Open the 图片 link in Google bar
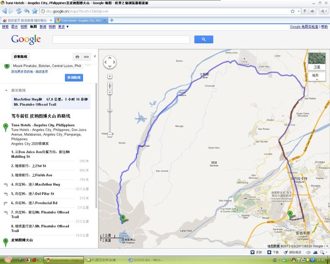 [x=15, y=27]
